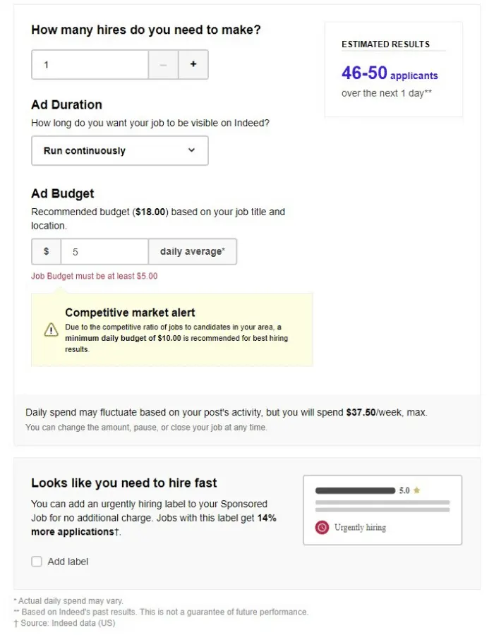This screenshot has width=494, height=635.
Task: Open the daily average budget type selector
Action: (x=193, y=251)
